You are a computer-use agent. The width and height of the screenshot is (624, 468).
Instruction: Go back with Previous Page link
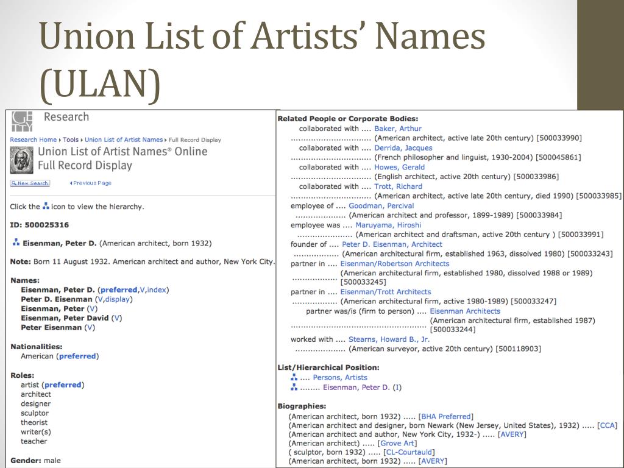91,183
